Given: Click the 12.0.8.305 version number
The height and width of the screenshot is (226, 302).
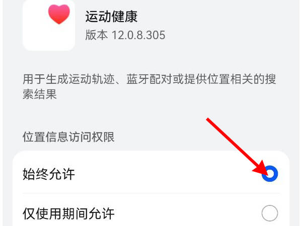Looking at the screenshot, I should 138,35.
